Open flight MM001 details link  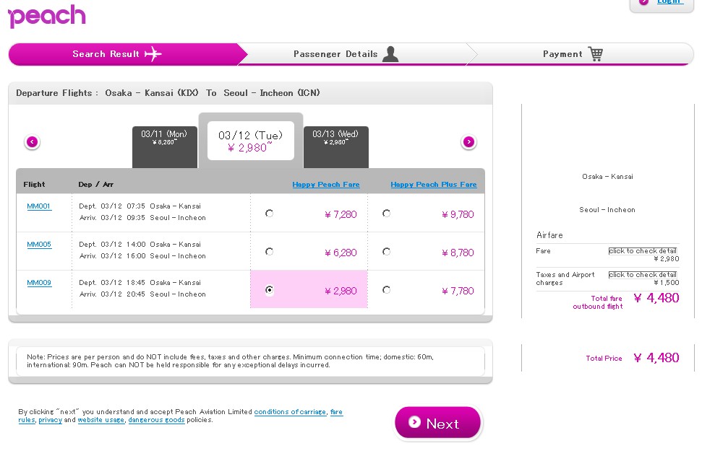click(39, 206)
